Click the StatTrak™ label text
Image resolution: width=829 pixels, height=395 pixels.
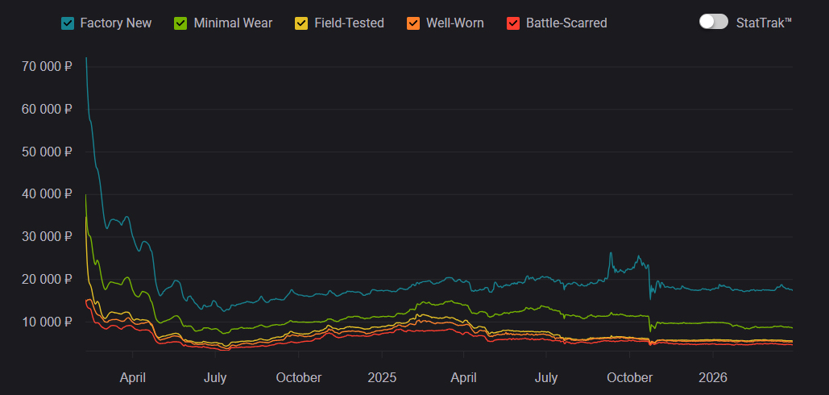click(x=764, y=22)
